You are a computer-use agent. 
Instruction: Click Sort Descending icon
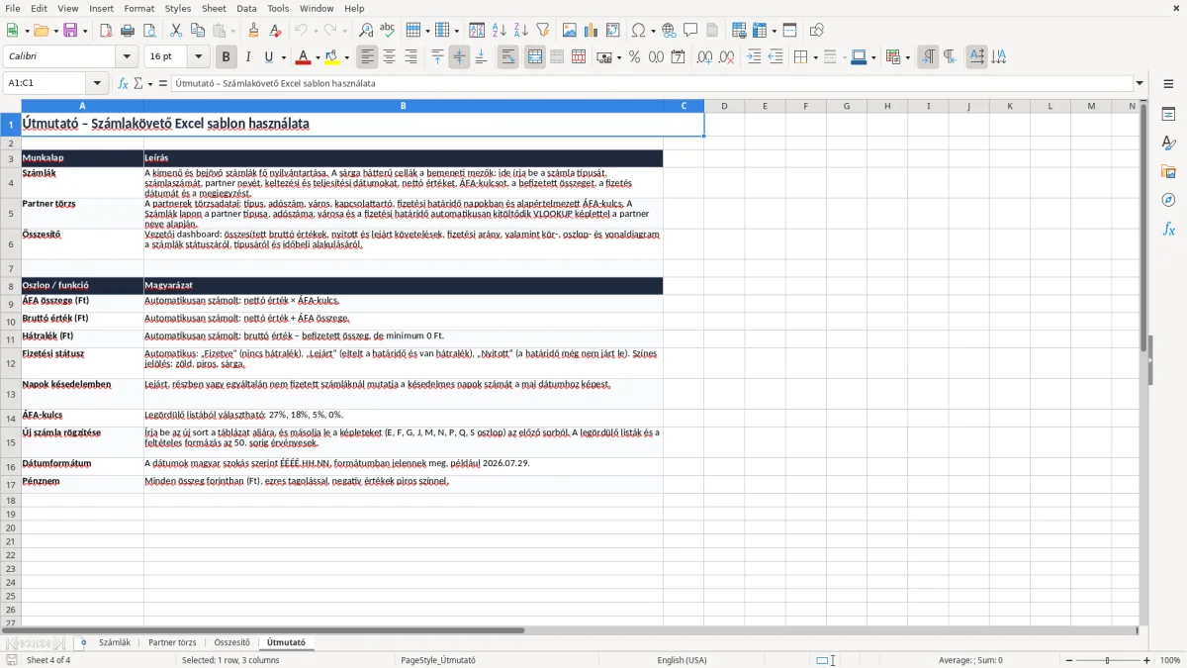[x=520, y=31]
